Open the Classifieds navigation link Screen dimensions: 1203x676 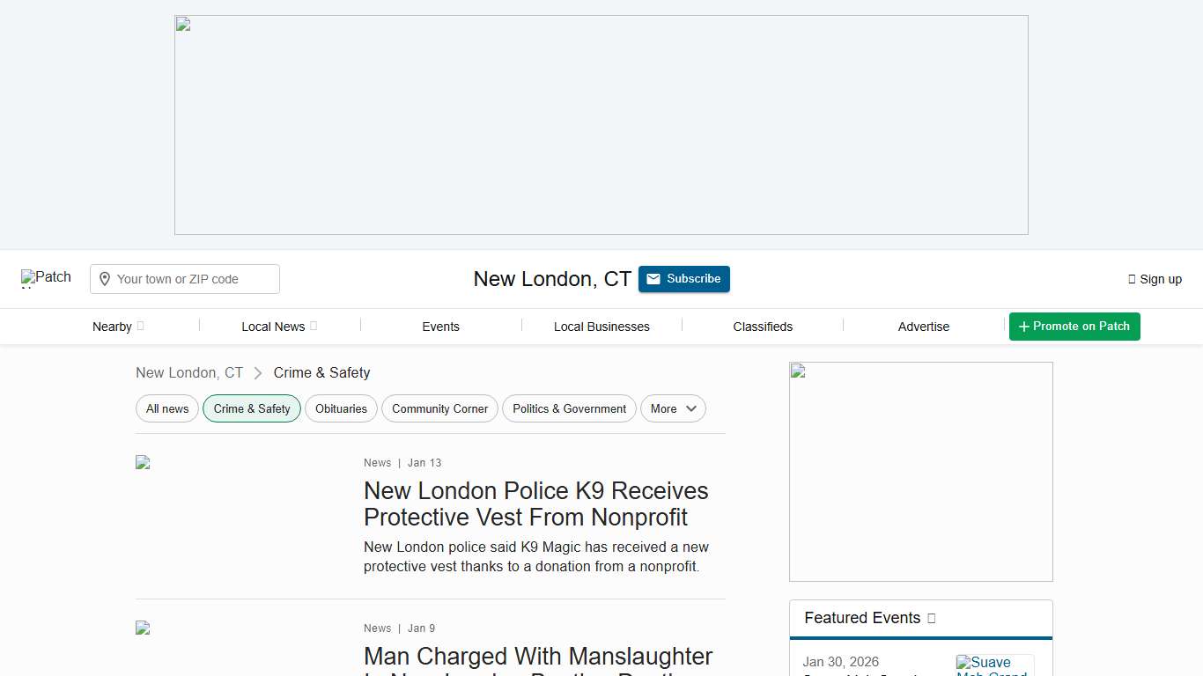point(763,327)
